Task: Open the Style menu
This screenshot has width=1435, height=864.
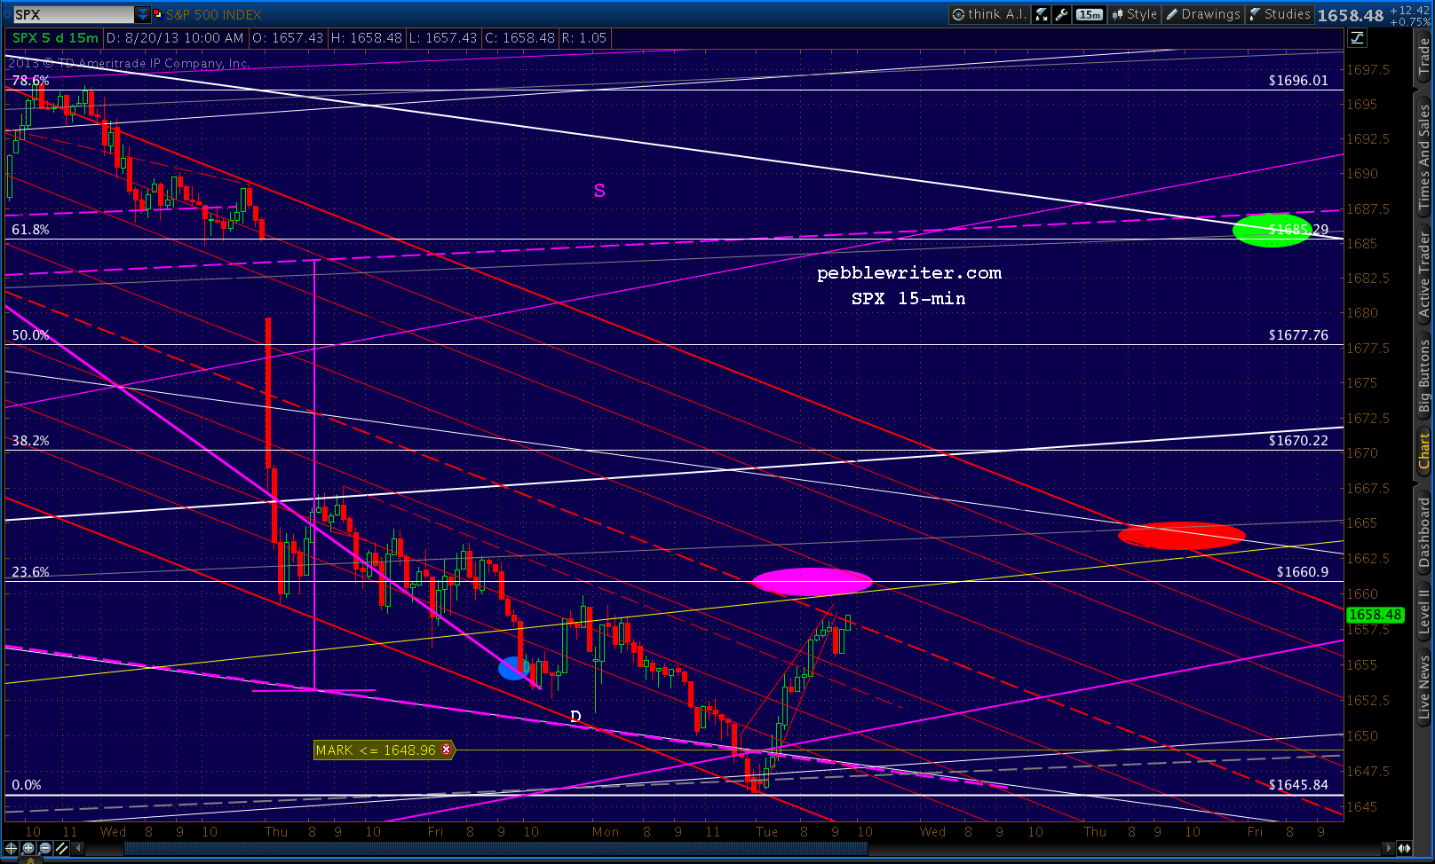Action: tap(1134, 14)
